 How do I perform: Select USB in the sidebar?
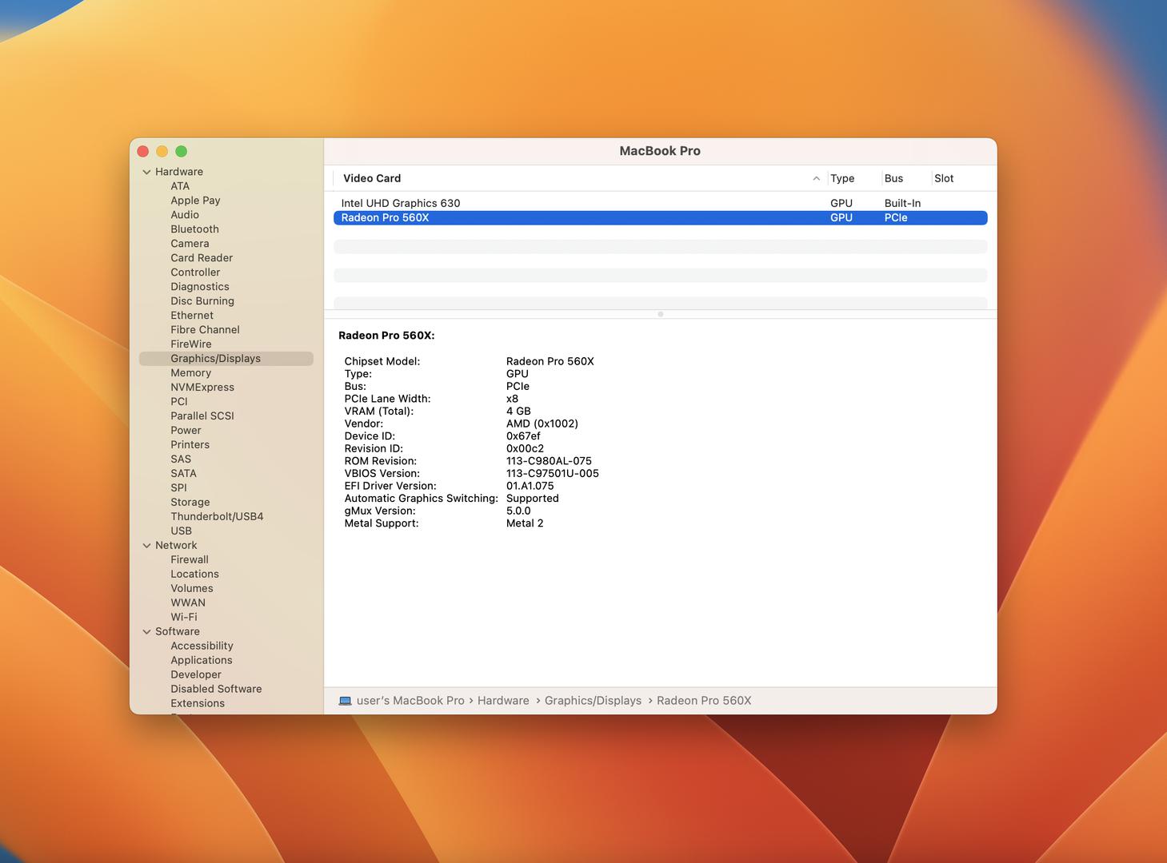tap(181, 531)
